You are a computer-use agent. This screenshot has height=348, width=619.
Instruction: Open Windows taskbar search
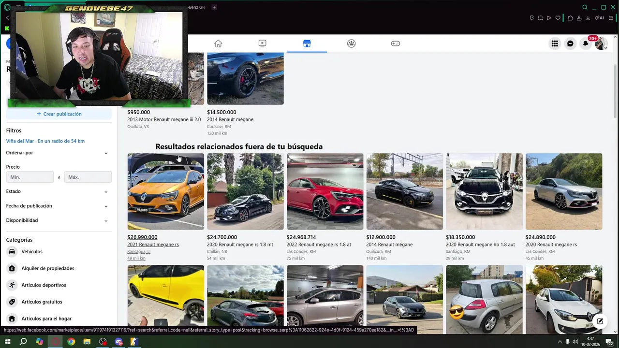(x=23, y=342)
